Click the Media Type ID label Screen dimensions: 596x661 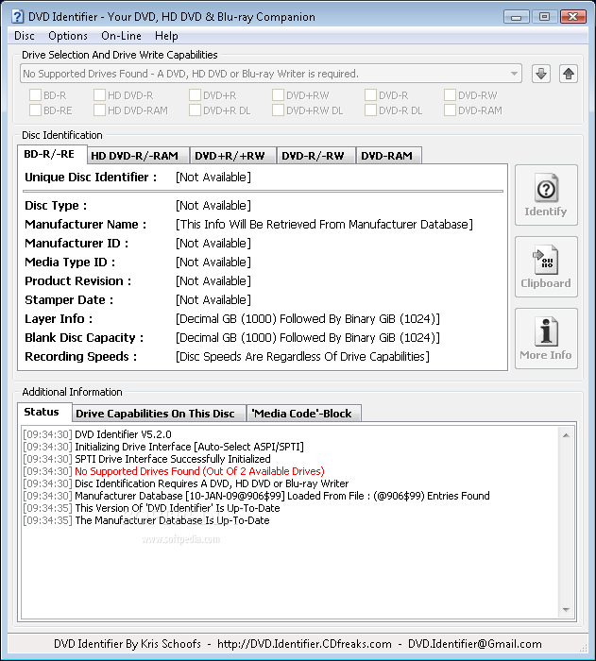pyautogui.click(x=70, y=263)
